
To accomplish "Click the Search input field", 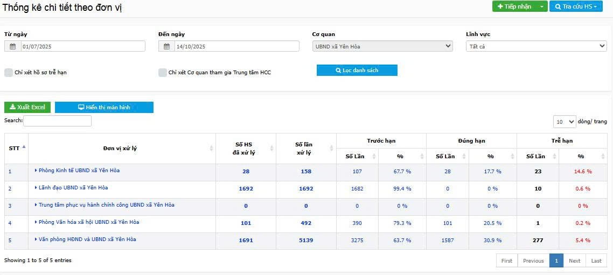I will pyautogui.click(x=57, y=121).
